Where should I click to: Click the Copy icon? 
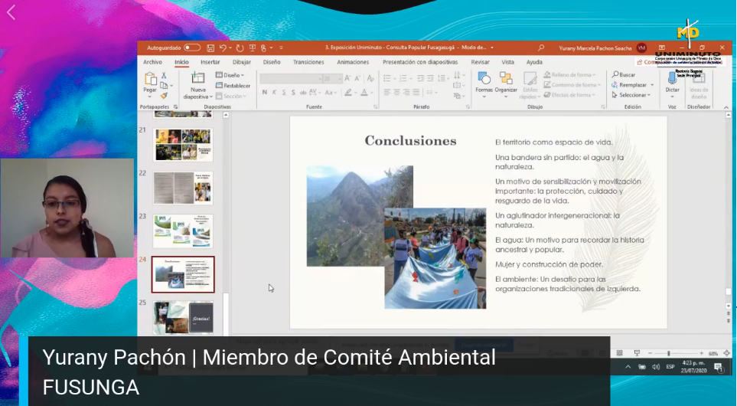pyautogui.click(x=164, y=86)
